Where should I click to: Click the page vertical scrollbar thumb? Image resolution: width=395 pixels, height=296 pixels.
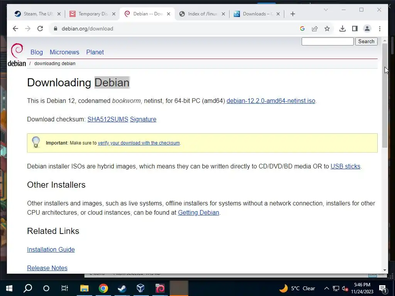[x=385, y=96]
